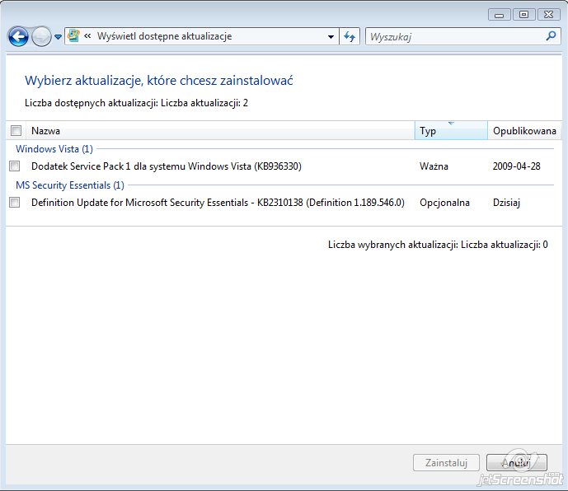Check the Security Essentials definition update
Viewport: 568px width, 491px height.
point(15,202)
